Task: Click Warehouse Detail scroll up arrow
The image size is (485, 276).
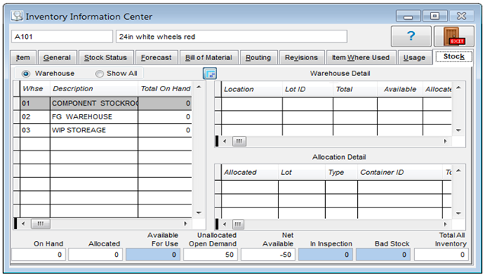Action: pyautogui.click(x=458, y=87)
